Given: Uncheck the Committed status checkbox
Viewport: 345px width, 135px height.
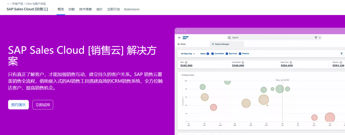Looking at the screenshot, I should [x=213, y=54].
